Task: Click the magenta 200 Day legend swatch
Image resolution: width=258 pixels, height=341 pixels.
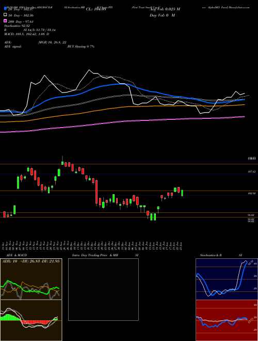Action: (x=5, y=21)
